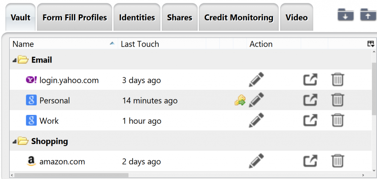Edit the login.yahoo.com entry with pencil icon

pyautogui.click(x=256, y=80)
